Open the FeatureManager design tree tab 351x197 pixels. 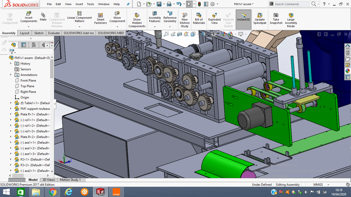pyautogui.click(x=14, y=45)
